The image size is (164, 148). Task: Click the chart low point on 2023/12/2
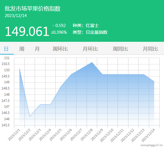[x=30, y=116]
